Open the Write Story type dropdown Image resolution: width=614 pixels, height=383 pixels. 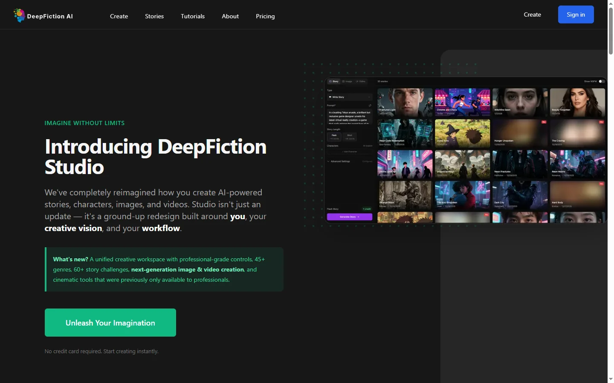tap(350, 97)
